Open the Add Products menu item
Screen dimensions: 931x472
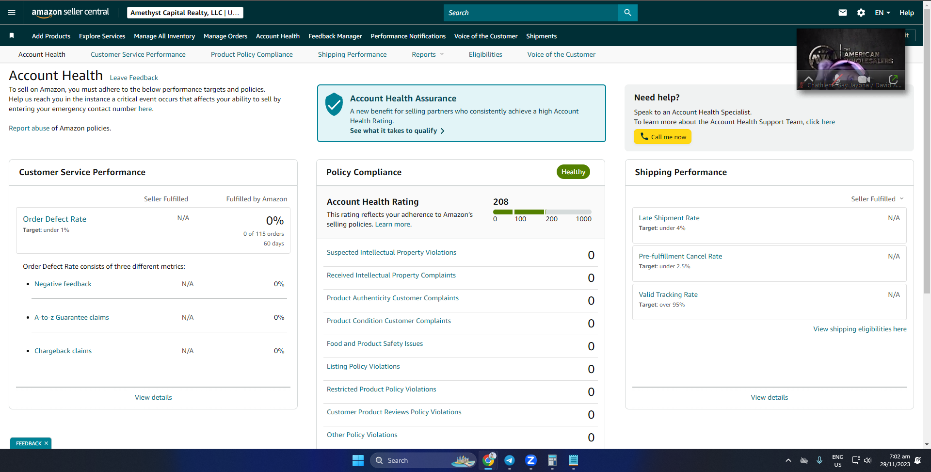tap(51, 36)
